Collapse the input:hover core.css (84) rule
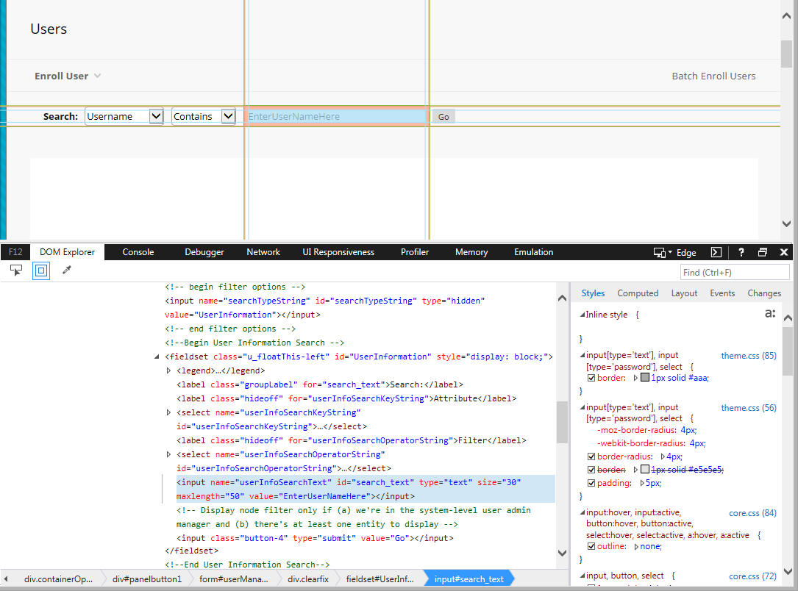This screenshot has width=798, height=591. point(583,512)
